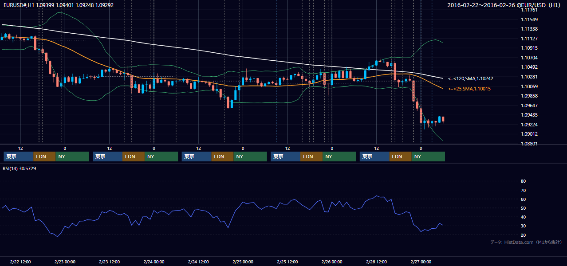This screenshot has height=266, width=567.
Task: Click price axis value 1.11127
Action: (x=529, y=39)
